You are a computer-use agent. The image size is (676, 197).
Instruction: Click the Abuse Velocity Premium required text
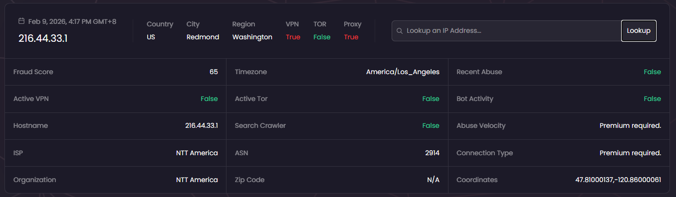click(x=630, y=125)
